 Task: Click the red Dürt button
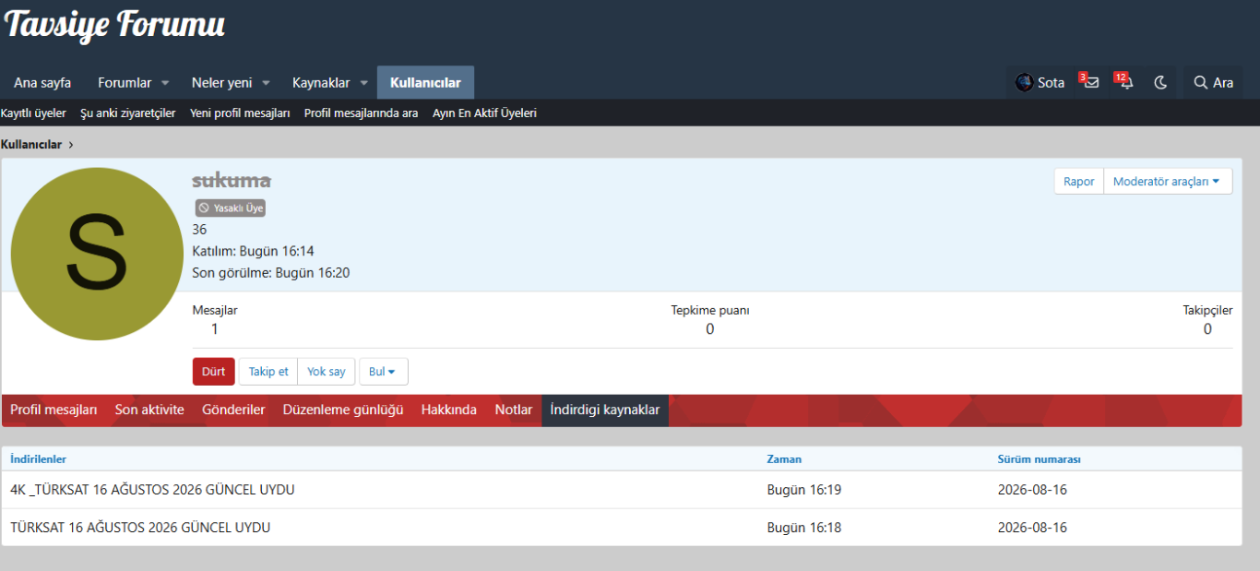[x=214, y=372]
